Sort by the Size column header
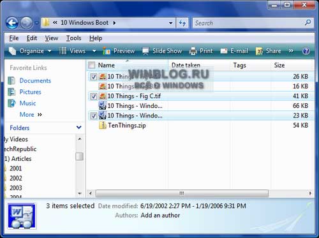Viewport: 319px width, 238px height. 279,65
